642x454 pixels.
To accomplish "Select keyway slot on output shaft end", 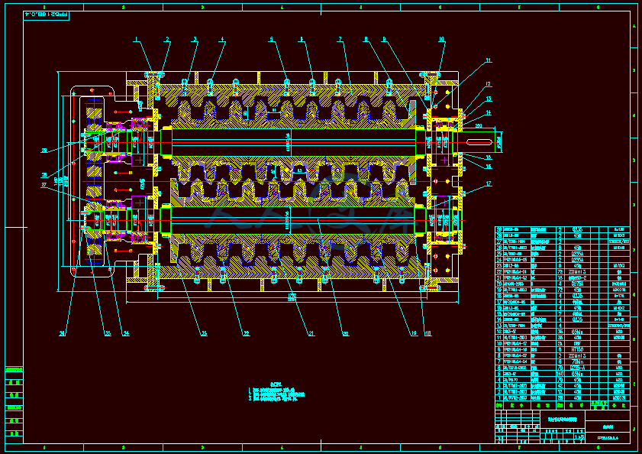I will click(479, 142).
